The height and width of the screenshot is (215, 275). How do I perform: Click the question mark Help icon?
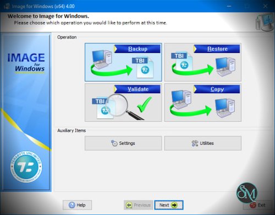pos(72,205)
